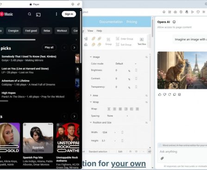Image resolution: width=207 pixels, height=170 pixels.
Task: Open the Opera easy setup menu icon
Action: tap(204, 12)
